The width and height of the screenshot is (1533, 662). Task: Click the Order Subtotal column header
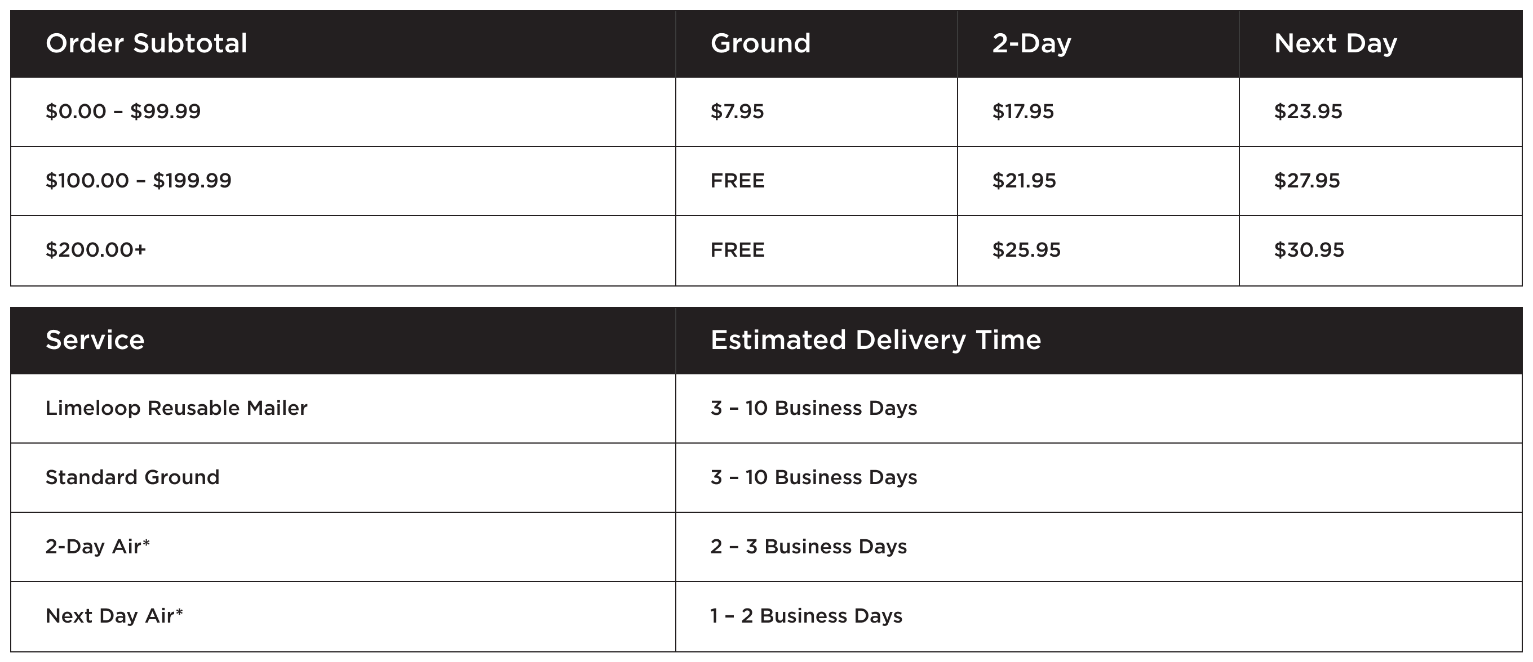[x=147, y=43]
